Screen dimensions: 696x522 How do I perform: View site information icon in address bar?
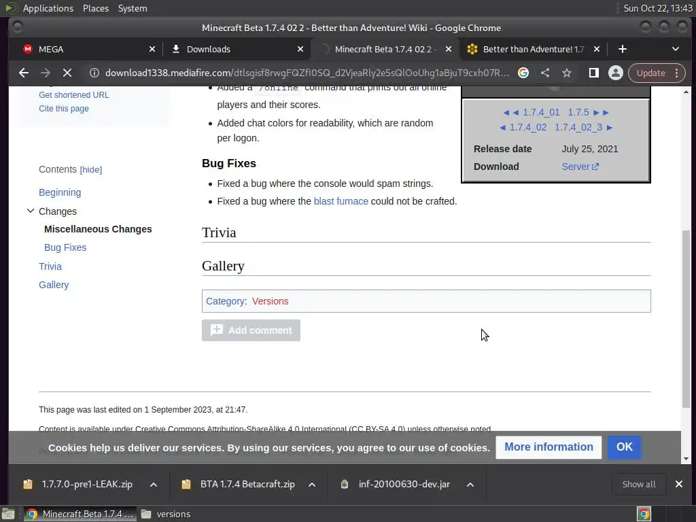94,73
